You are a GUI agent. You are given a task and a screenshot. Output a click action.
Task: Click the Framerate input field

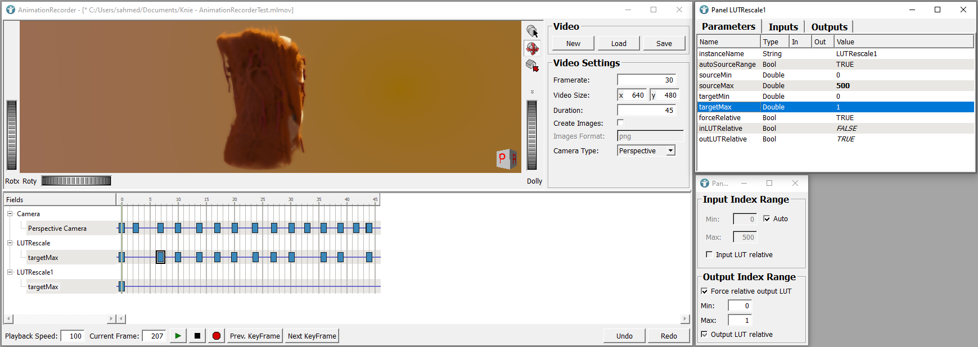click(x=647, y=80)
